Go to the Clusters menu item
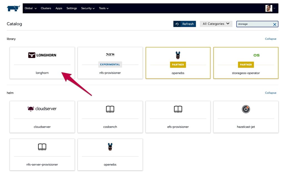Image resolution: width=284 pixels, height=186 pixels. [46, 8]
